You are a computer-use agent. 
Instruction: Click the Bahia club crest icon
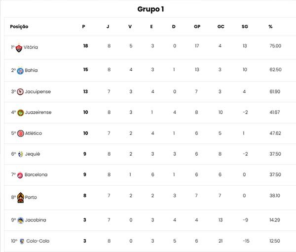[x=20, y=71]
